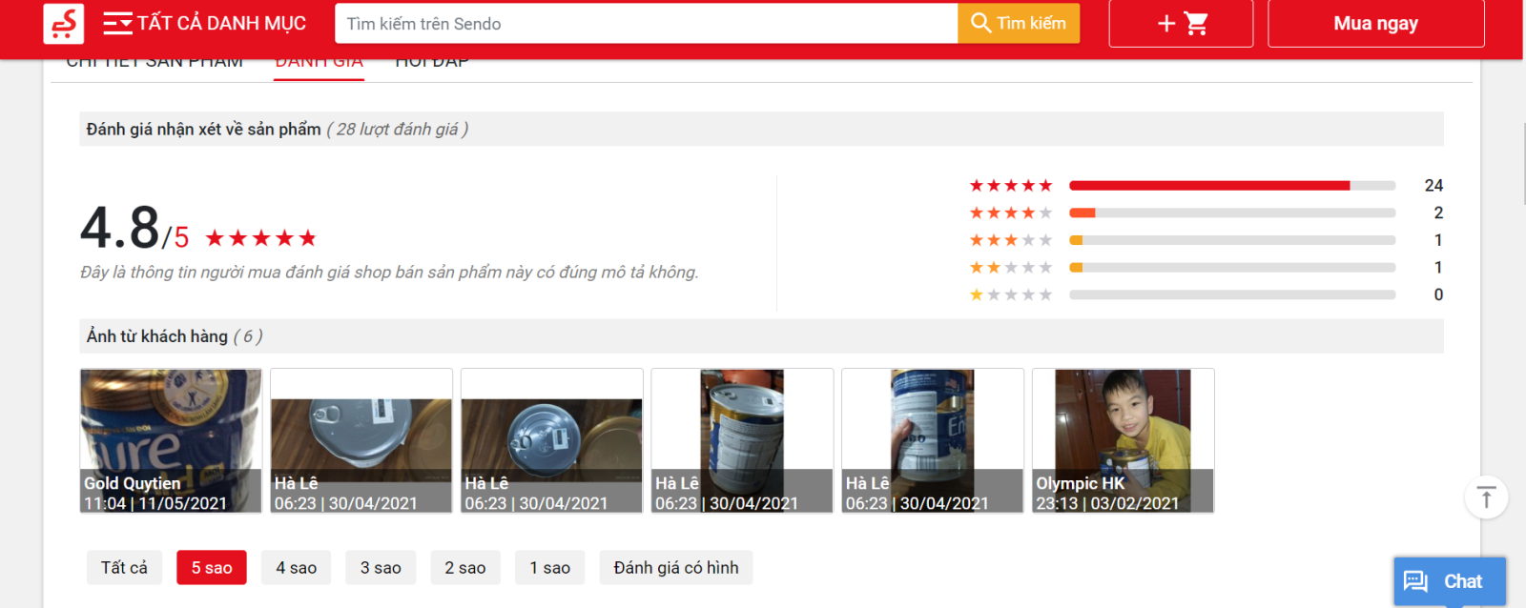Click the Sendo logo icon
This screenshot has width=1526, height=608.
coord(64,24)
